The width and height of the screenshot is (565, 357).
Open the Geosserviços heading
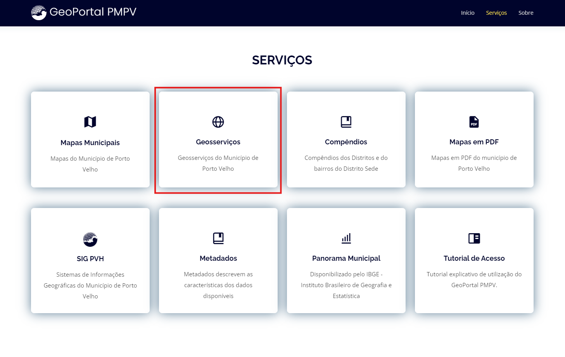[x=218, y=142]
